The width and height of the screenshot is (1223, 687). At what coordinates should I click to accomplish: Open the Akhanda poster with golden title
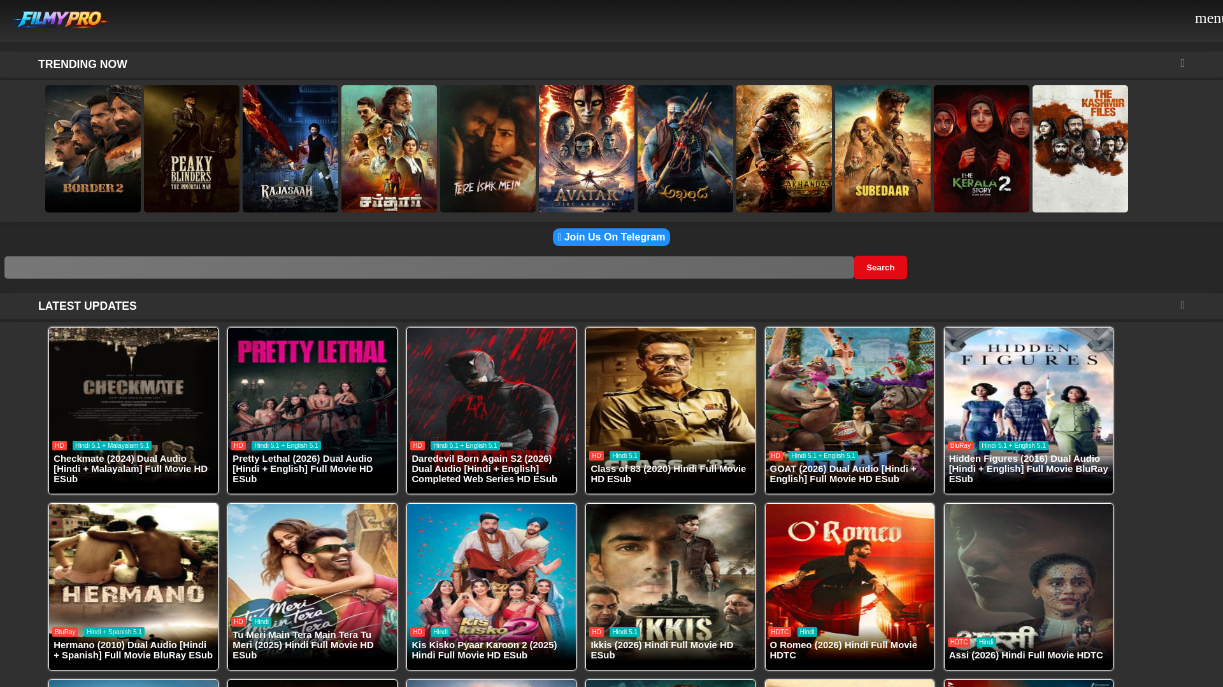[x=784, y=149]
